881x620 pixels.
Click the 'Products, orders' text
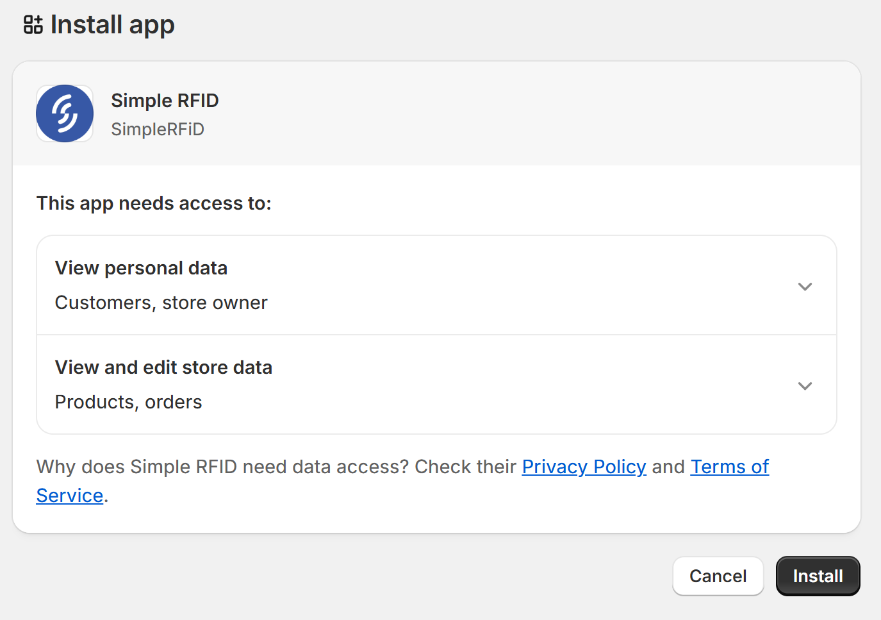click(128, 402)
